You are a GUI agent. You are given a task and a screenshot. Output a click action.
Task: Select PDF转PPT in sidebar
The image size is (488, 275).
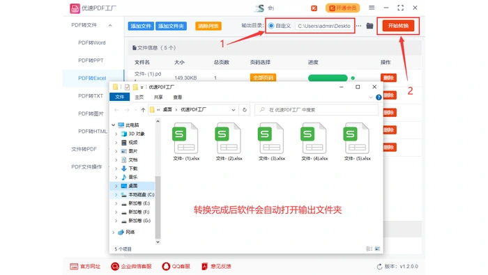click(x=91, y=61)
